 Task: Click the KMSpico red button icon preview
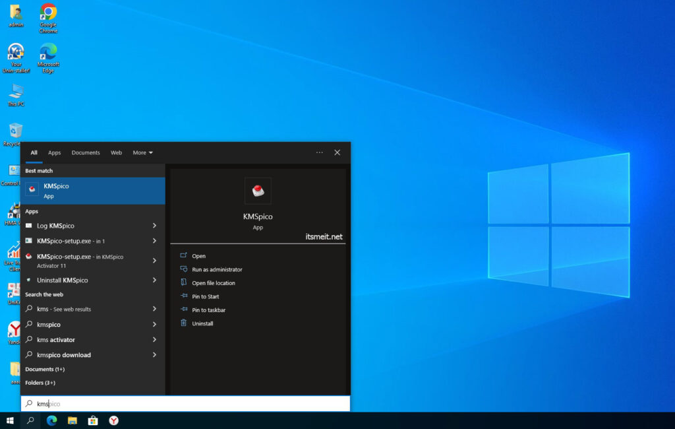(258, 190)
